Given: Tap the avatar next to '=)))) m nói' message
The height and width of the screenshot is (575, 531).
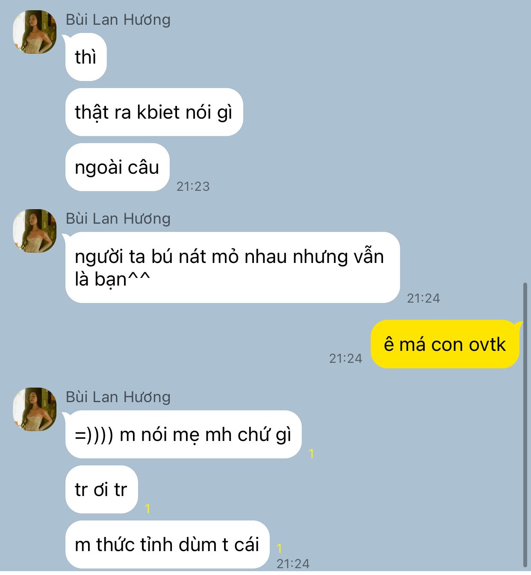Looking at the screenshot, I should pyautogui.click(x=35, y=409).
